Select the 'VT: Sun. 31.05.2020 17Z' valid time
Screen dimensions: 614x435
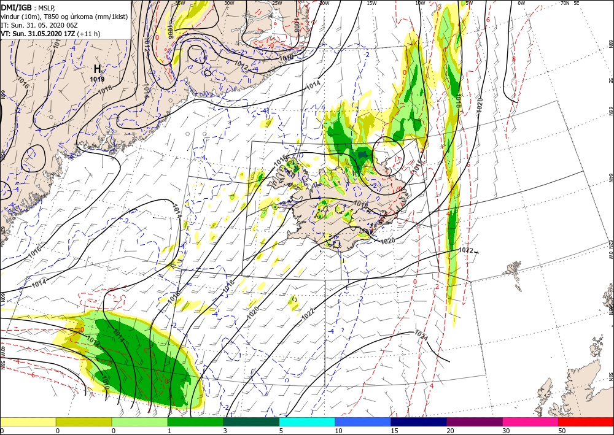(38, 34)
